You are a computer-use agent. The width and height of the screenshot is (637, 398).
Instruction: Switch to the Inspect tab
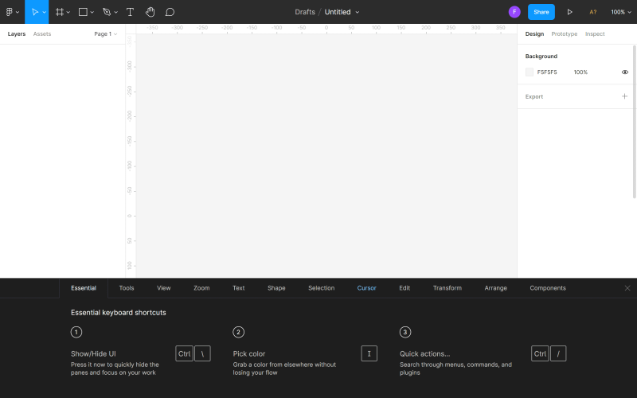[x=595, y=33]
